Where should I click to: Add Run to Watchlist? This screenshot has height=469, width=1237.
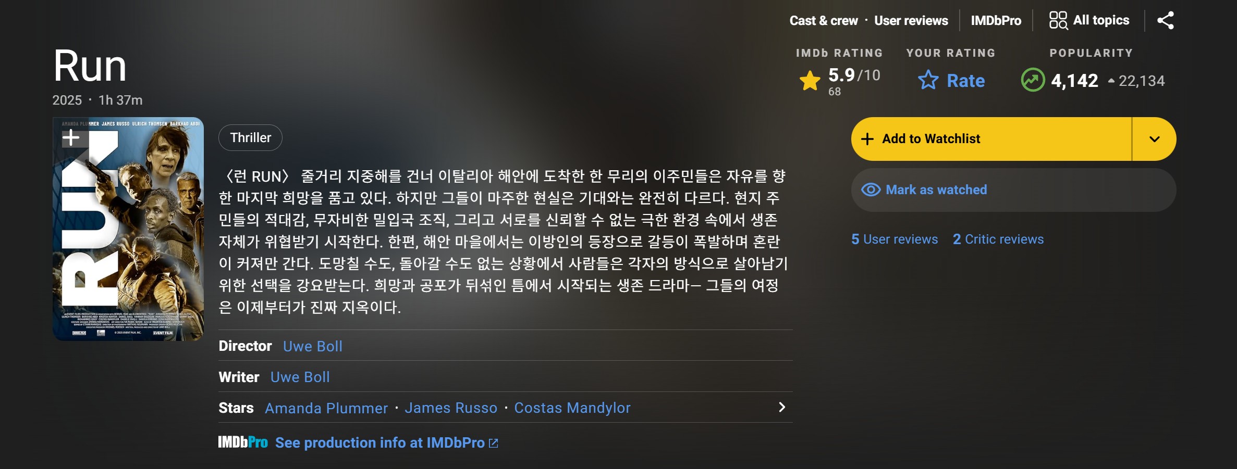(991, 139)
